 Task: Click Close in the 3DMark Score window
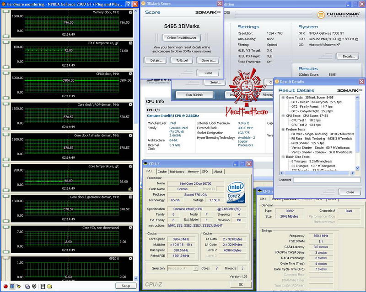(208, 73)
